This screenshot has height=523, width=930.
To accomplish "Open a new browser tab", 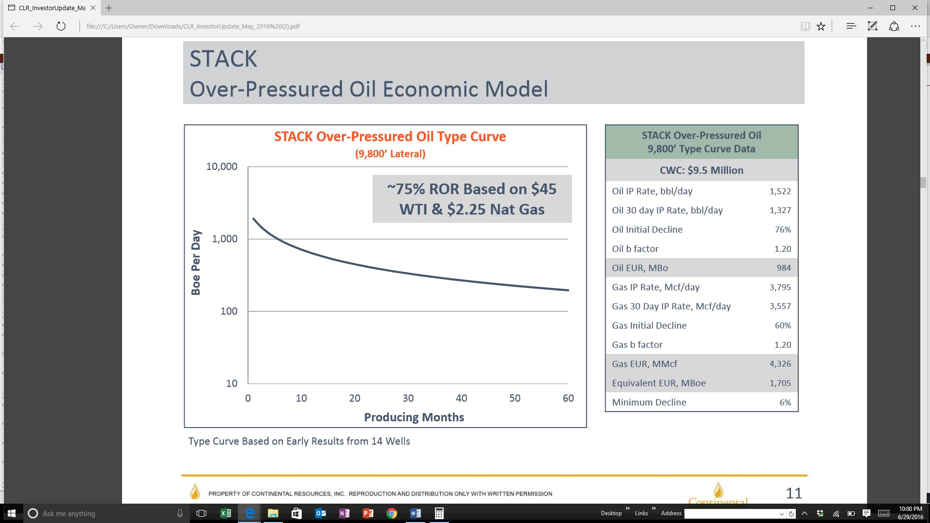I will tap(109, 8).
